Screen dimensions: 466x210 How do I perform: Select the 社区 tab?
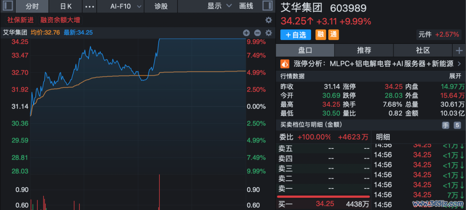pos(423,50)
